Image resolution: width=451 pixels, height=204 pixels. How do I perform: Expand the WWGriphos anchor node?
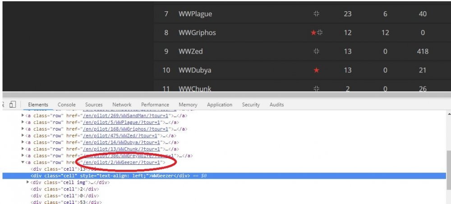click(x=23, y=129)
